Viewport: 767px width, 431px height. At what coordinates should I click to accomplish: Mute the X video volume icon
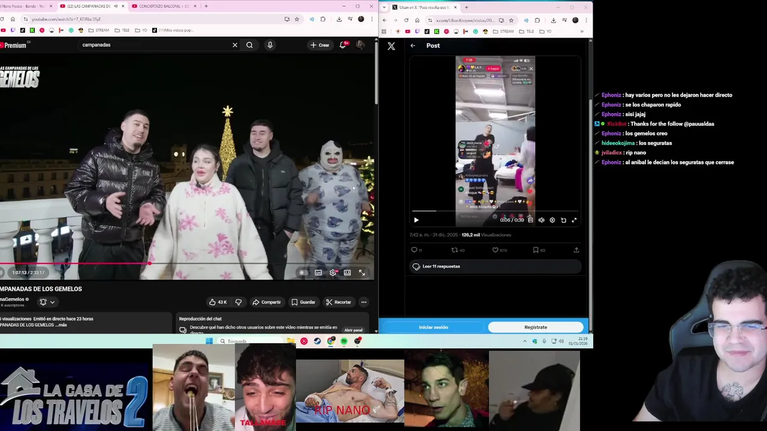tap(541, 220)
